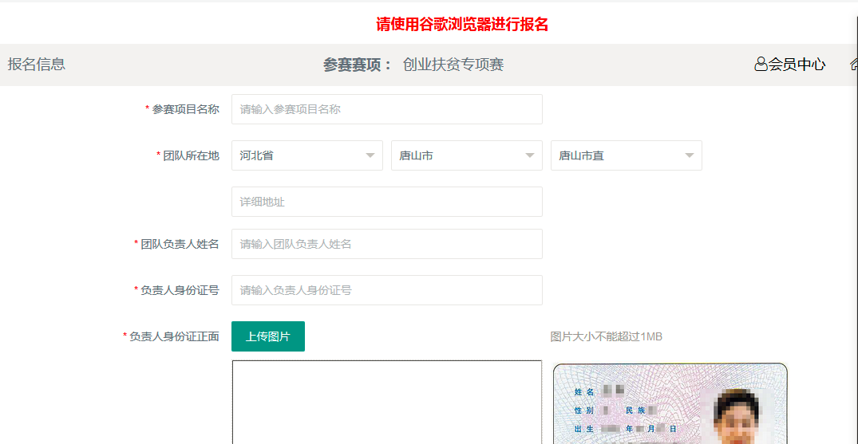Click the arrow on the 唐山市 dropdown
This screenshot has width=858, height=444.
coord(530,155)
